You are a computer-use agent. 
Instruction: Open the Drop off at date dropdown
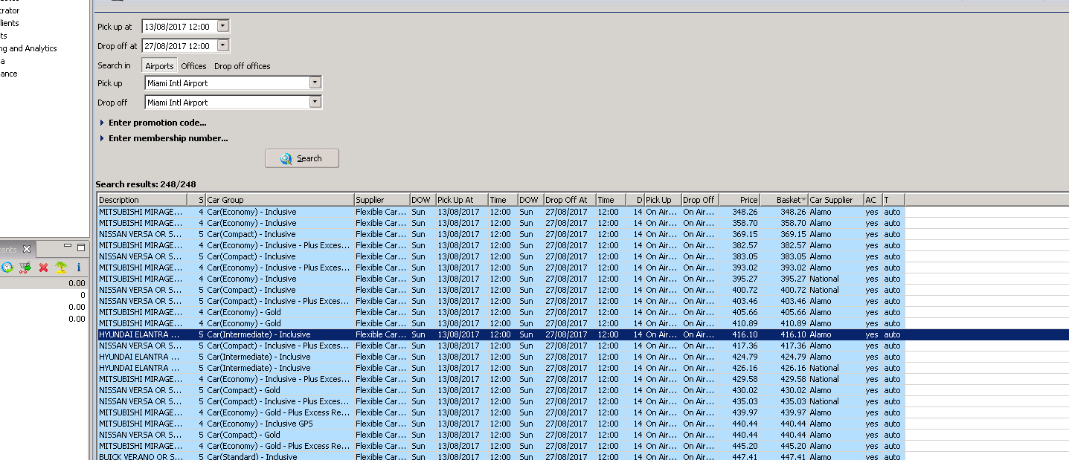point(223,45)
